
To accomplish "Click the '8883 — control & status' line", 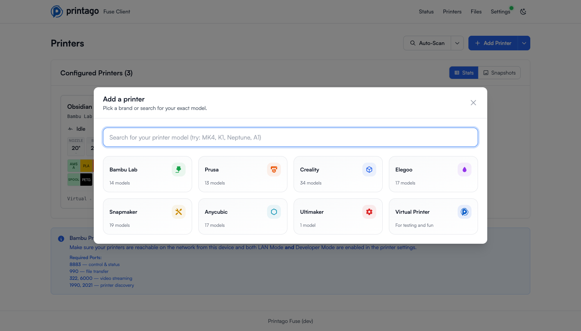I will coord(95,264).
